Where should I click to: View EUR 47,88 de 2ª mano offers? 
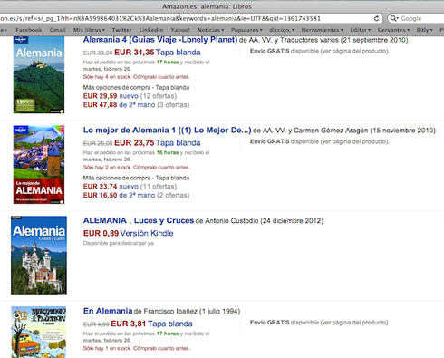[119, 105]
